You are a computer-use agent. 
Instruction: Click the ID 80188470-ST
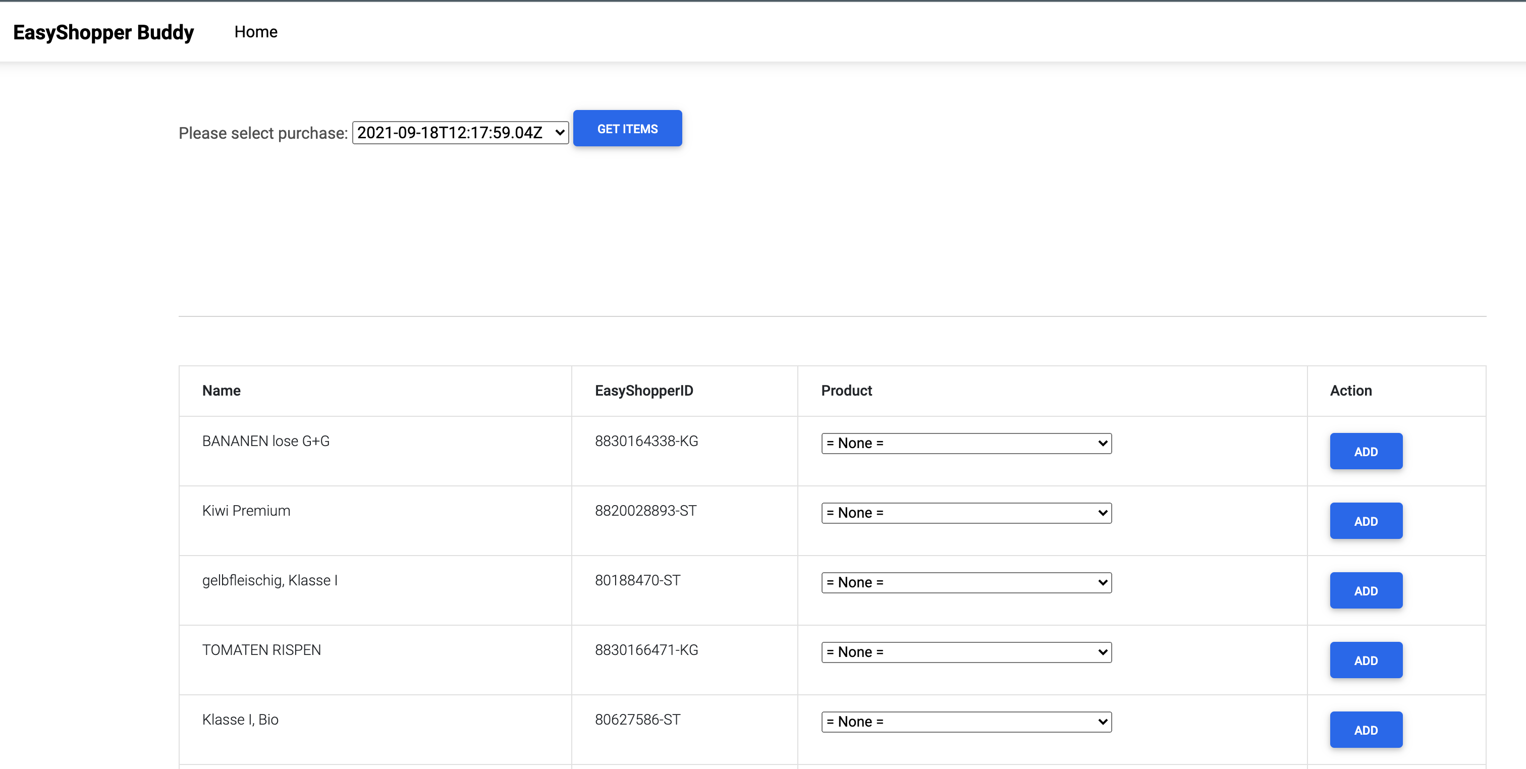[637, 580]
